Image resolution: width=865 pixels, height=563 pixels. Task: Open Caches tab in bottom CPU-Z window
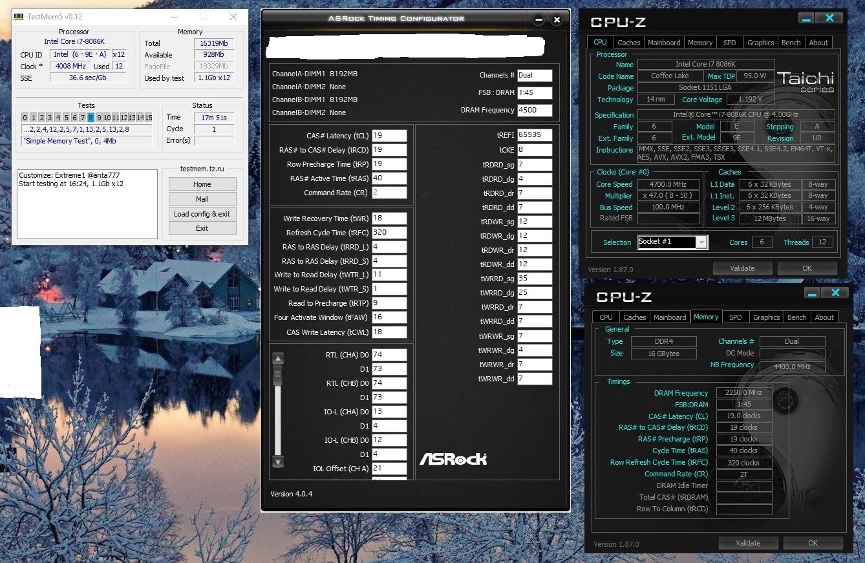click(634, 317)
